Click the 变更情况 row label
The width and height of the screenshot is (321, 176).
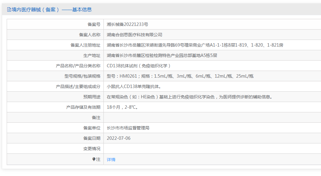pyautogui.click(x=92, y=149)
